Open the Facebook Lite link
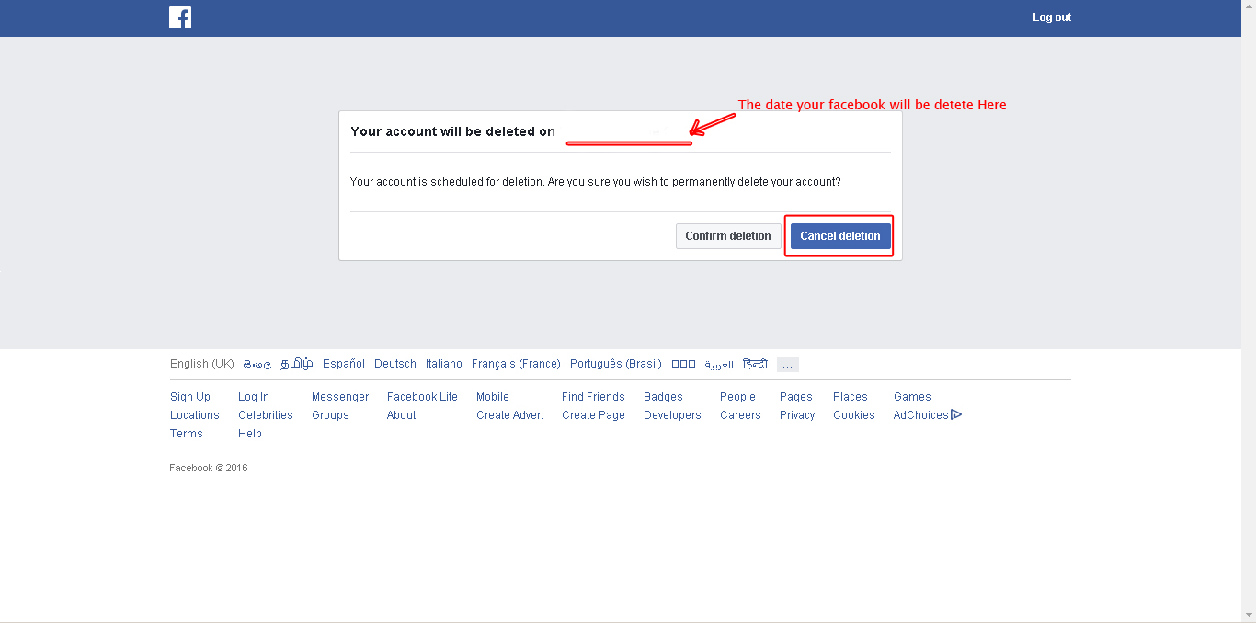 tap(422, 396)
